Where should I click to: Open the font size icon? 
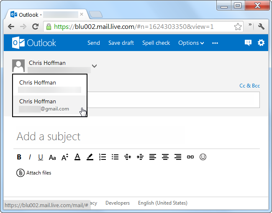tap(65, 157)
